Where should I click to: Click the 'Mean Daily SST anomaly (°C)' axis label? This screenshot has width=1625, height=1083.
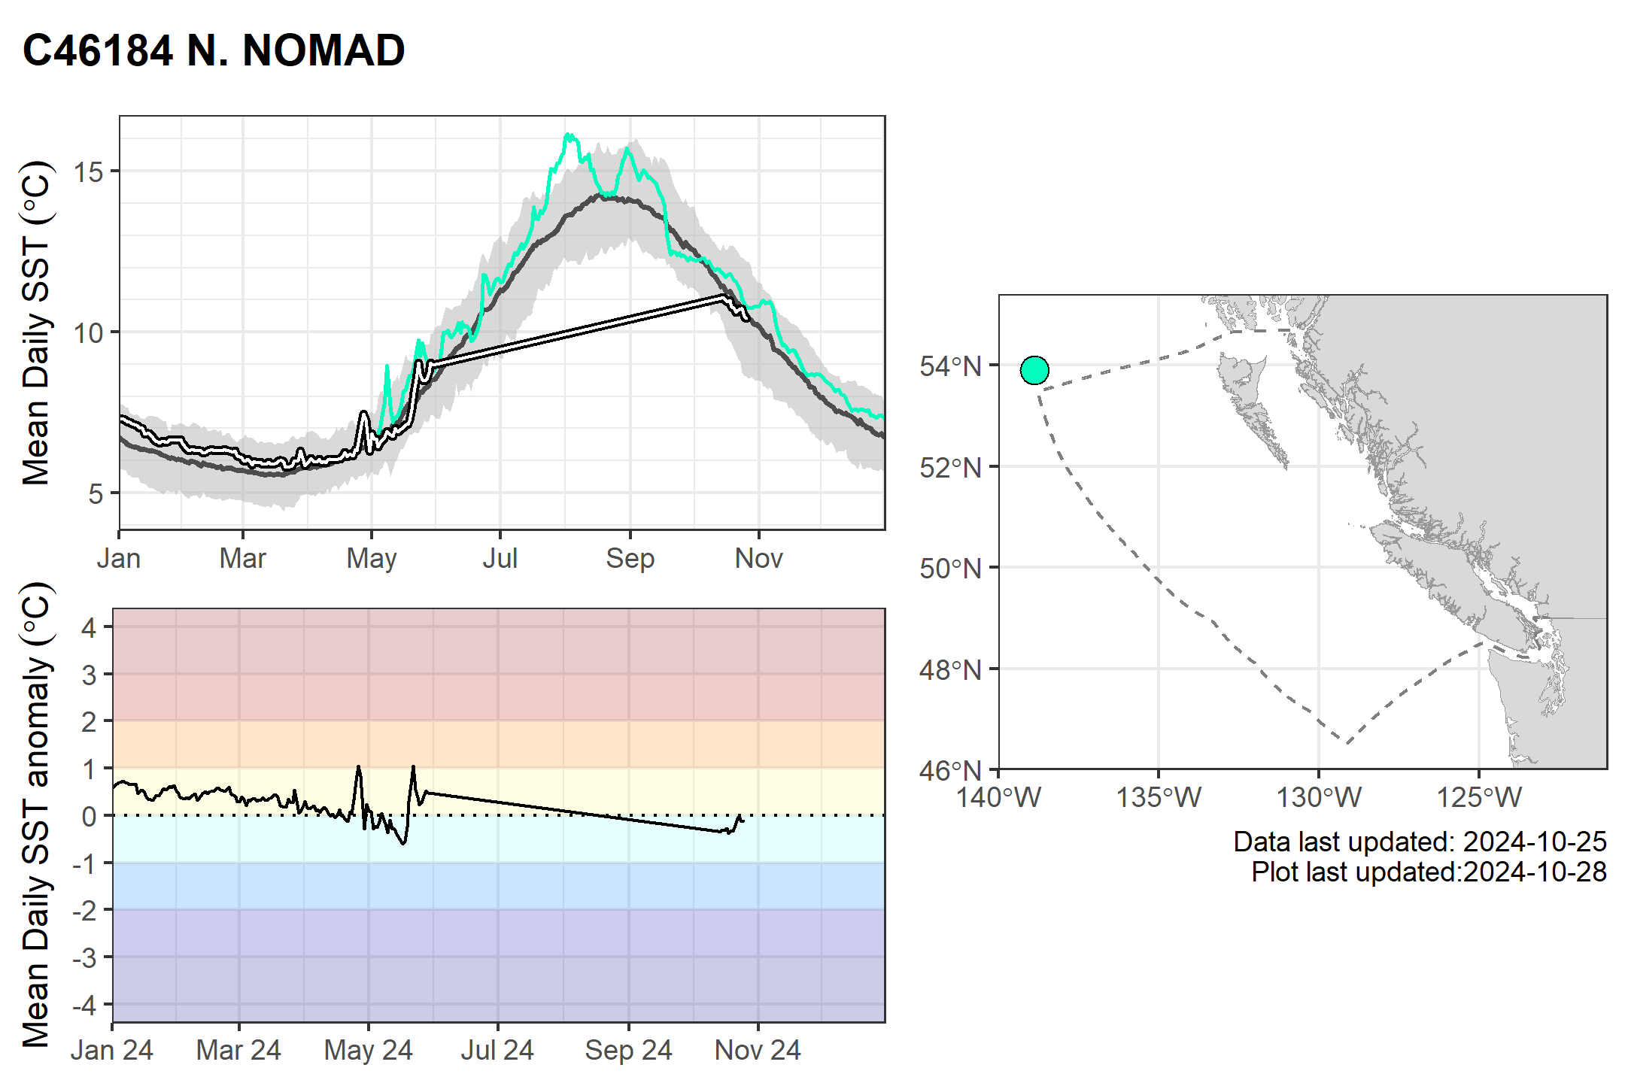coord(35,815)
